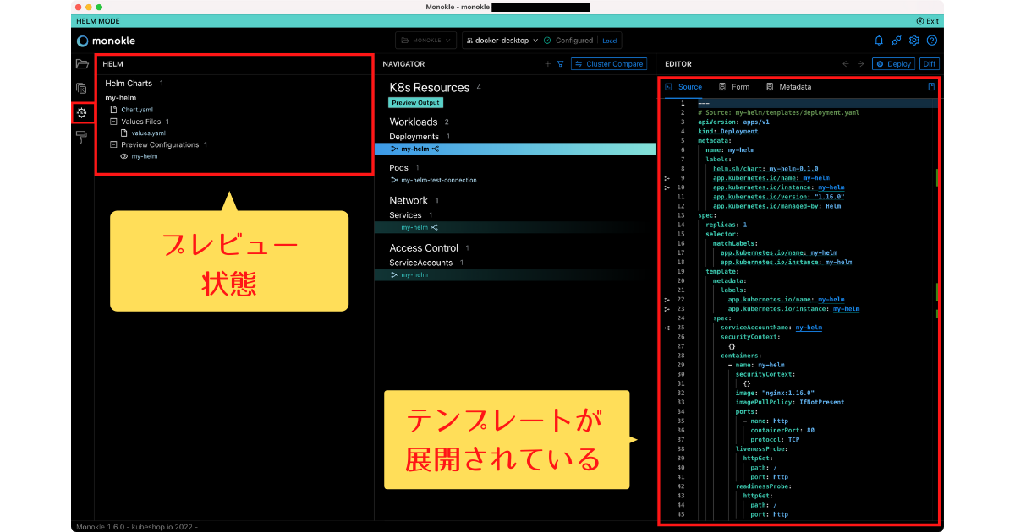Switch to the Source tab
This screenshot has width=1015, height=532.
coord(683,87)
